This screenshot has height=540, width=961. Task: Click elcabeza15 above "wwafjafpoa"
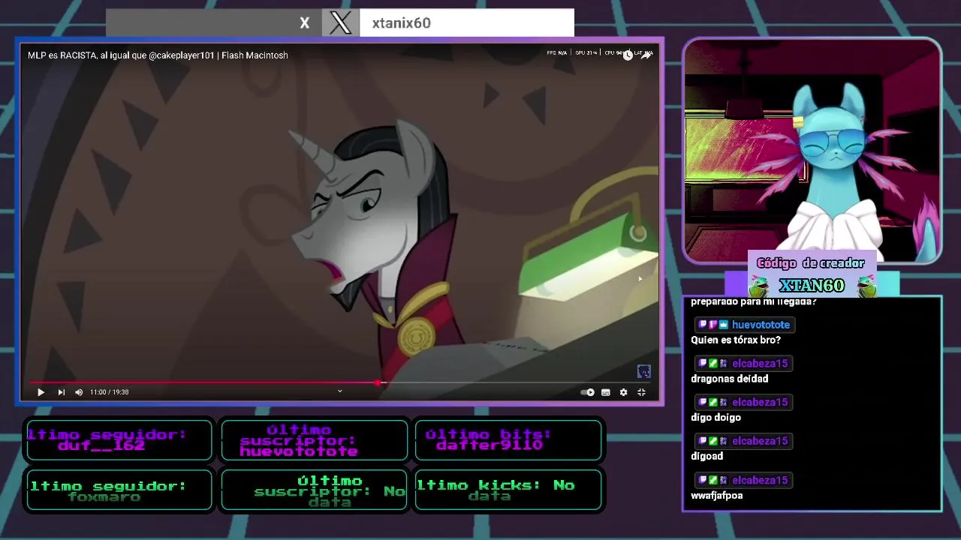click(760, 480)
